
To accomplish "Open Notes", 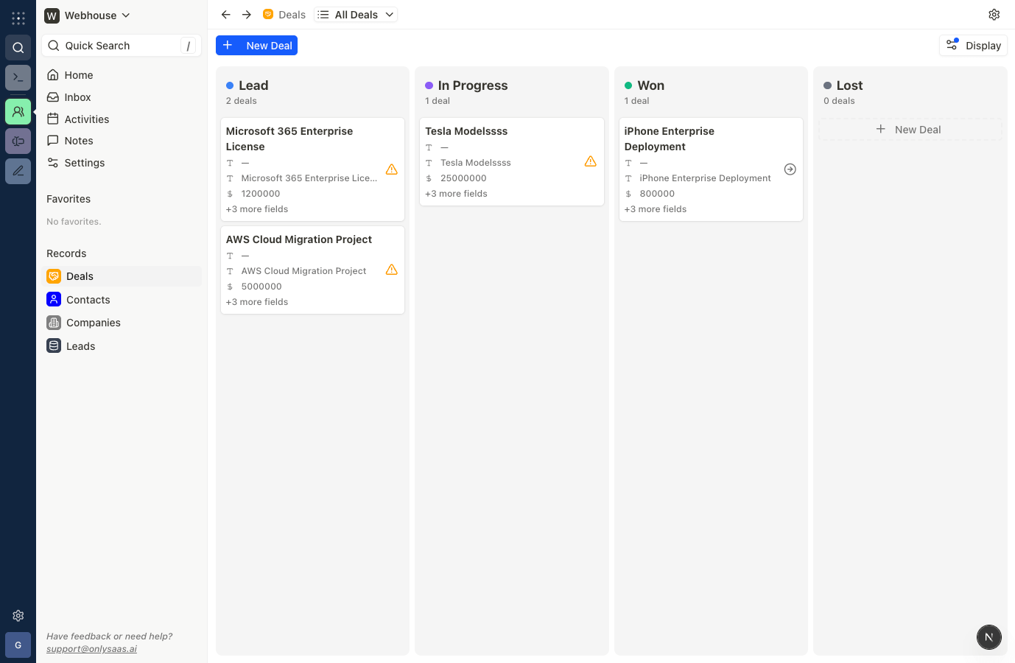I will [122, 141].
